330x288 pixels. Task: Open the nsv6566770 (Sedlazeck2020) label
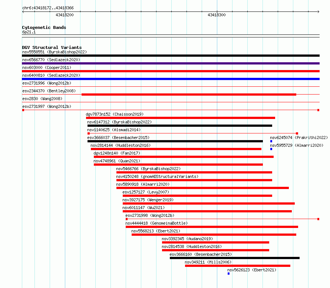[51, 60]
